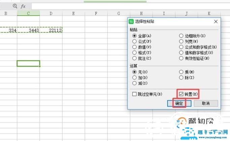Select column D header

coord(51,13)
